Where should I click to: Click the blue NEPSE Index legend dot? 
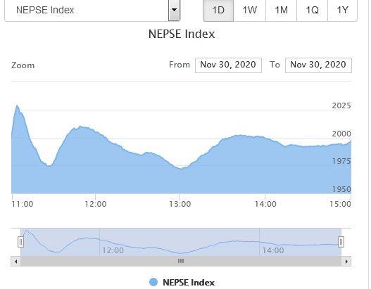click(153, 282)
